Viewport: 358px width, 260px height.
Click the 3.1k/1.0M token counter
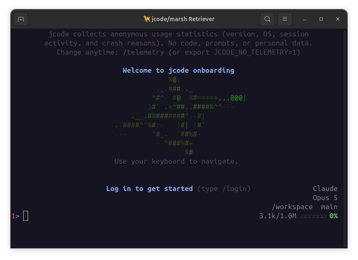(278, 216)
